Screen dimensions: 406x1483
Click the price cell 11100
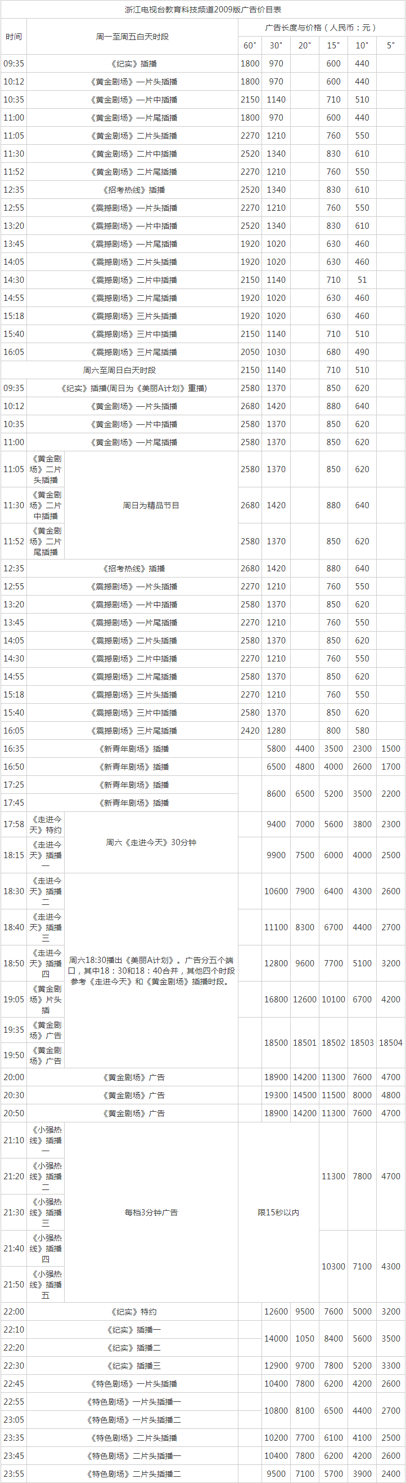click(x=276, y=927)
